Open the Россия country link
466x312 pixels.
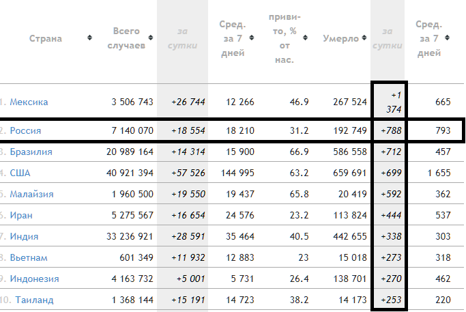pos(27,130)
